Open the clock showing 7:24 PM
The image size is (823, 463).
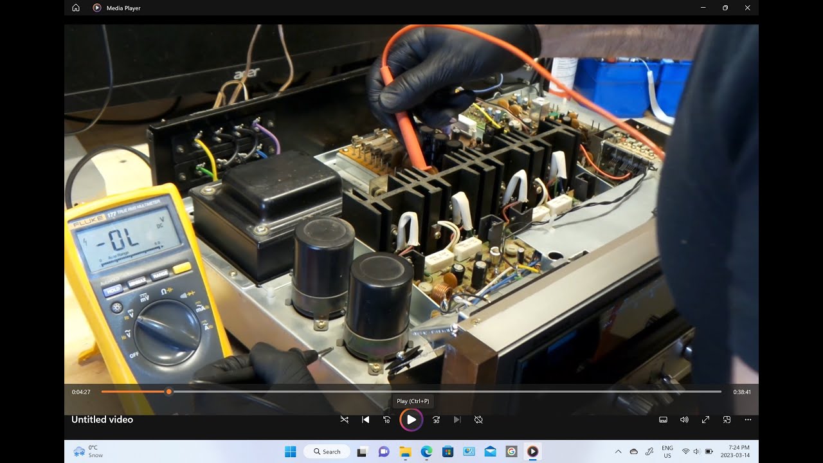(x=735, y=451)
